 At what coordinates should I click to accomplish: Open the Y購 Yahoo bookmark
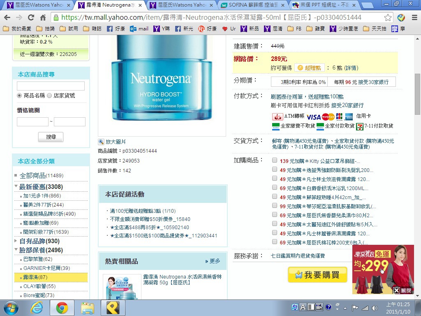coord(162,28)
